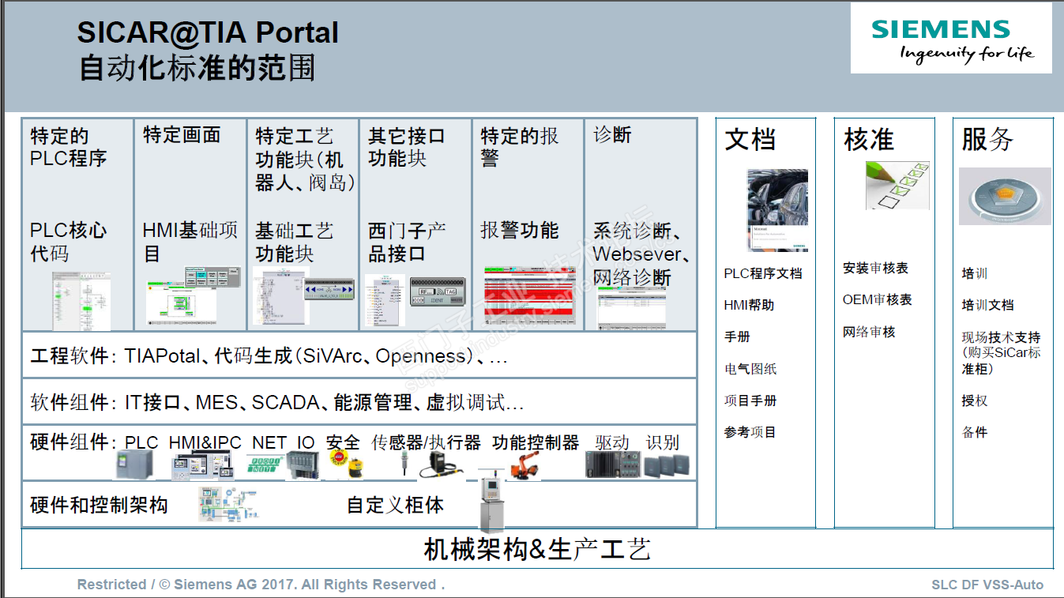Click the '基础工艺功能块' label
The height and width of the screenshot is (598, 1064).
point(295,242)
